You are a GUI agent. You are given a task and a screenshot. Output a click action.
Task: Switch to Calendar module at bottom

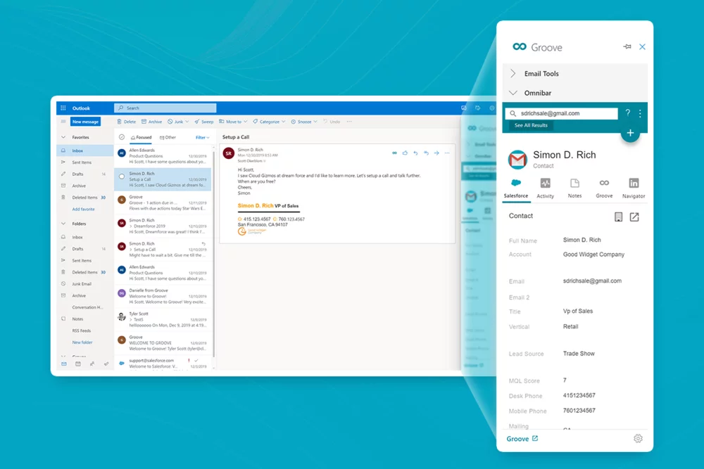(78, 364)
